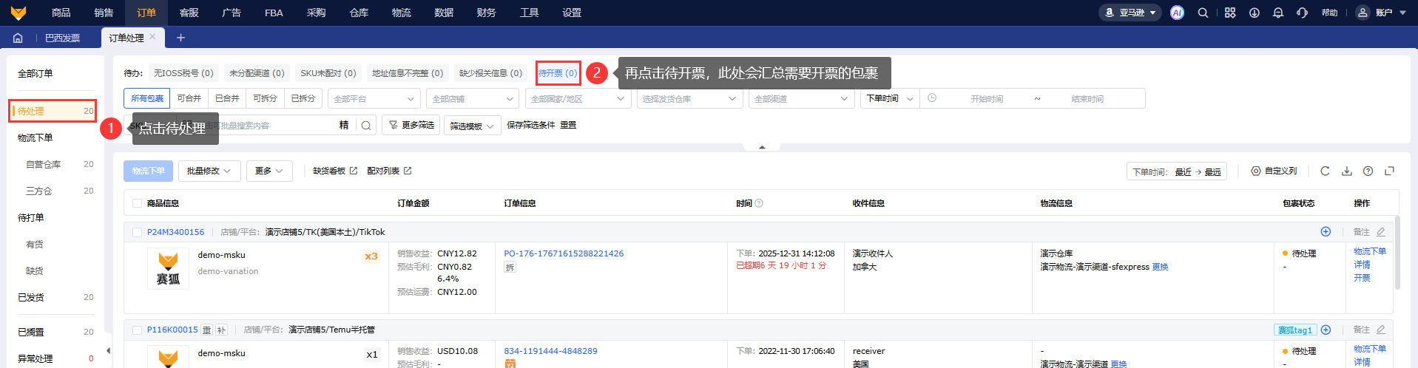Open the 订单 top menu

point(146,13)
